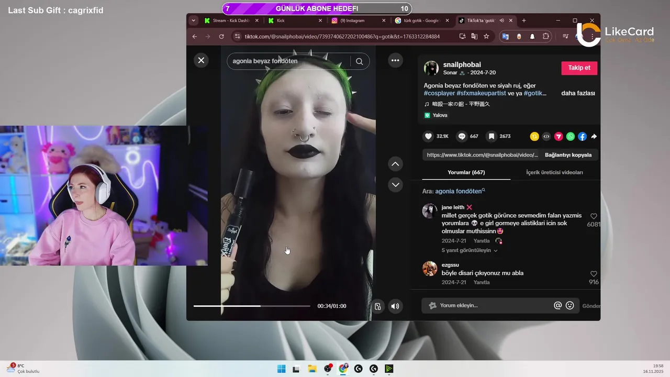This screenshot has height=377, width=670.
Task: Open OBS Studio from taskbar
Action: pos(328,369)
